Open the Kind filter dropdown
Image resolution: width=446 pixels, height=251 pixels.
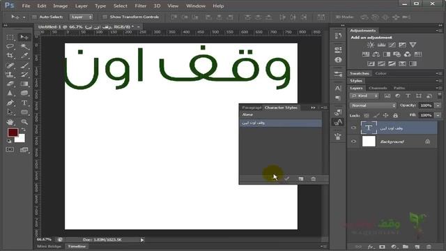[x=364, y=96]
